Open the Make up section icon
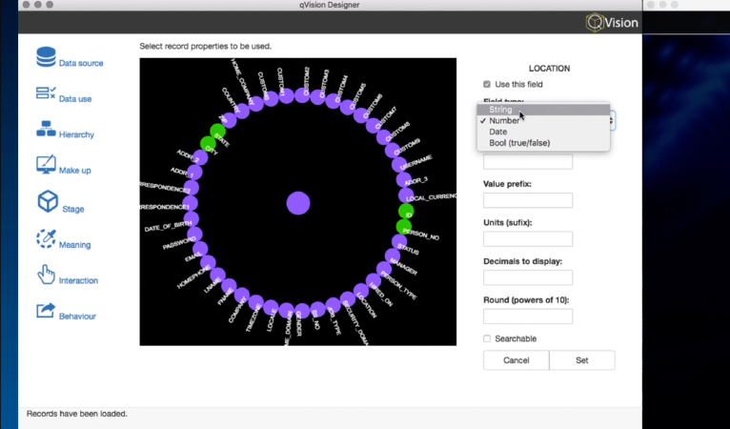This screenshot has height=429, width=730. tap(46, 164)
